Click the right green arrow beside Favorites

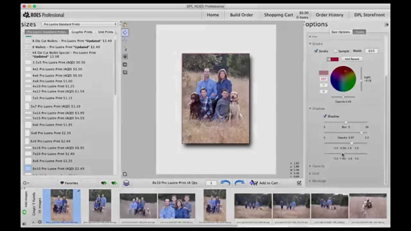coord(114,183)
